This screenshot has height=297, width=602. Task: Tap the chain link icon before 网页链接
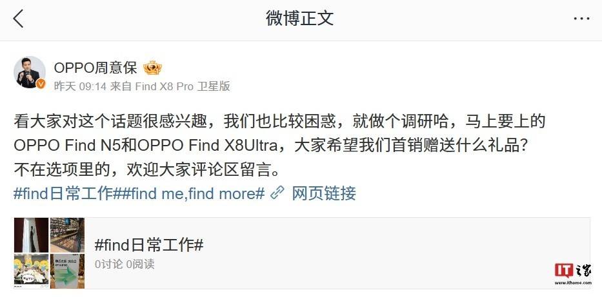[277, 193]
